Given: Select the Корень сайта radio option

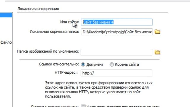Looking at the screenshot, I should (112, 64).
